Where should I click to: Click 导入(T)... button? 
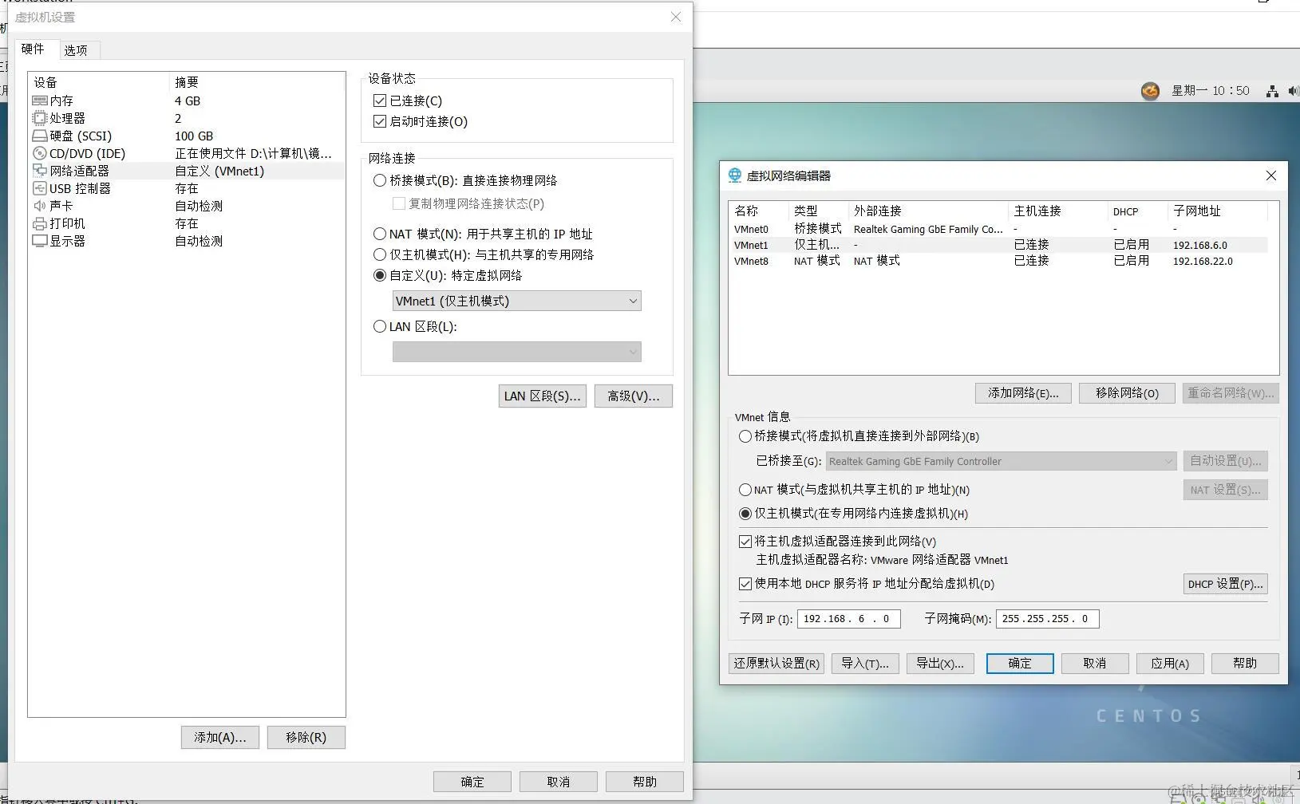point(865,663)
